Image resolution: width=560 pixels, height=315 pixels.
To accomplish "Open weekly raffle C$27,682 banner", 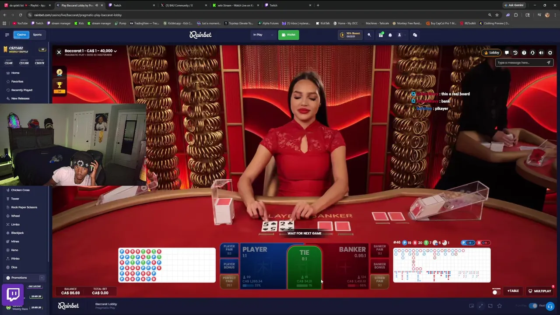I will (24, 49).
